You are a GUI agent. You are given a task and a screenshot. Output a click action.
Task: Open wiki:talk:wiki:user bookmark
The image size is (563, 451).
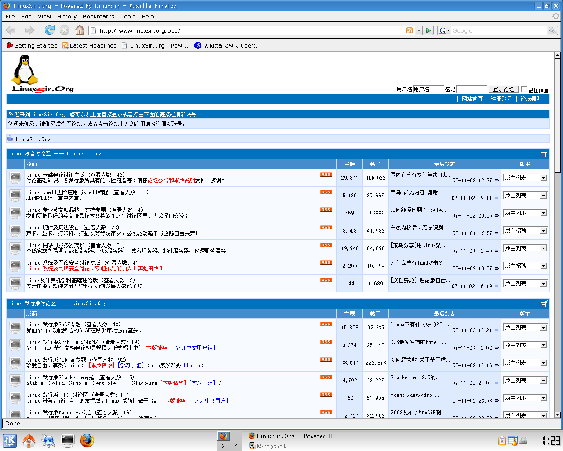[228, 45]
